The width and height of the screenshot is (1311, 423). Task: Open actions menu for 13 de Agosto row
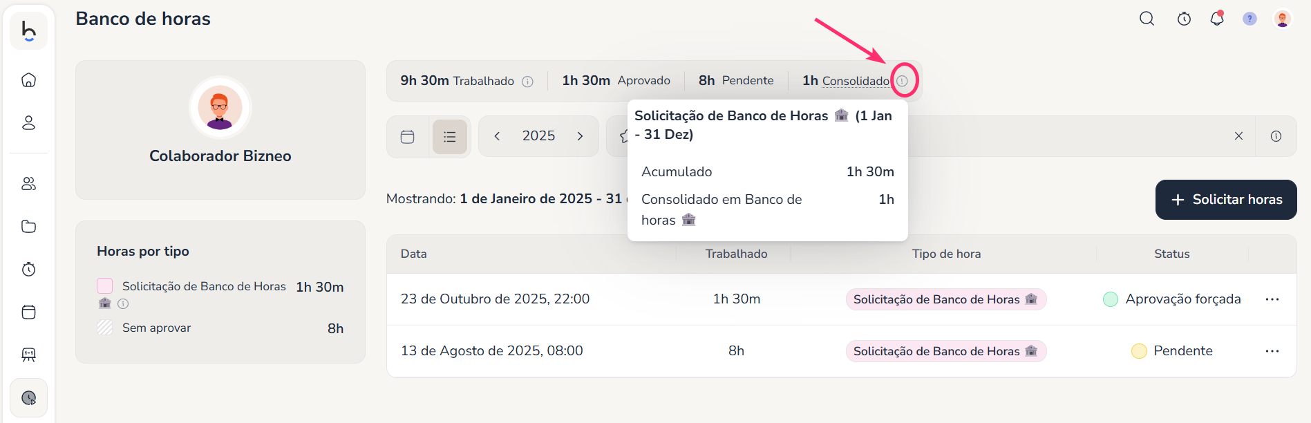[x=1272, y=351]
